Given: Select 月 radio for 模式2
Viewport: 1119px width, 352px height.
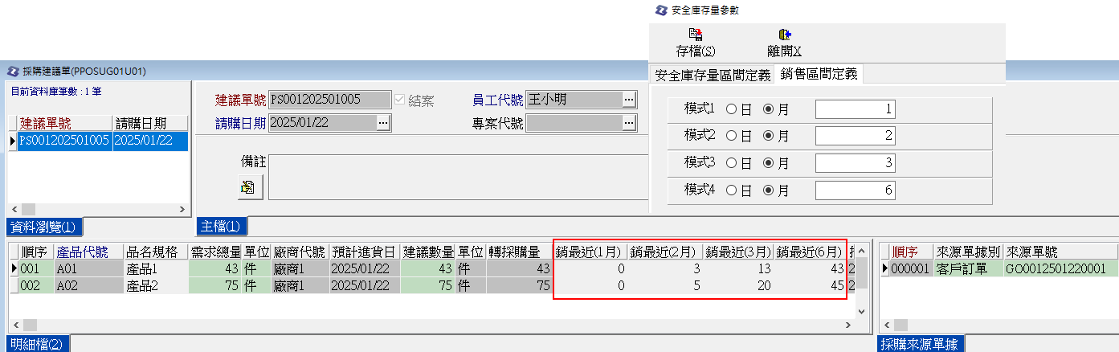Looking at the screenshot, I should tap(768, 136).
